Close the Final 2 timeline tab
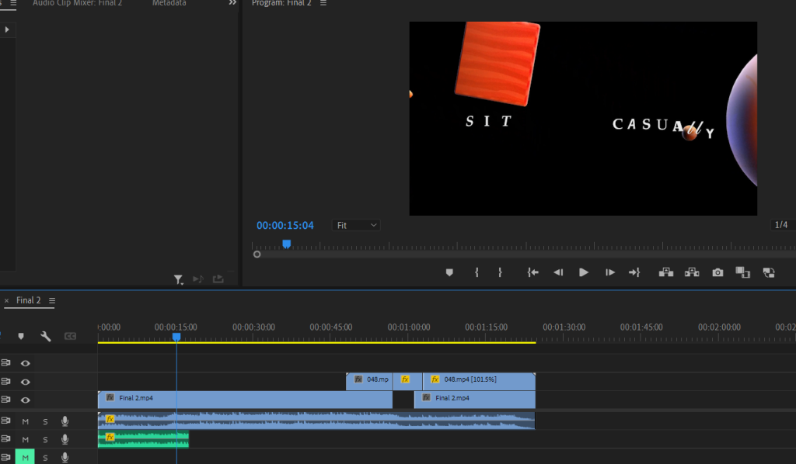This screenshot has width=796, height=464. point(6,300)
